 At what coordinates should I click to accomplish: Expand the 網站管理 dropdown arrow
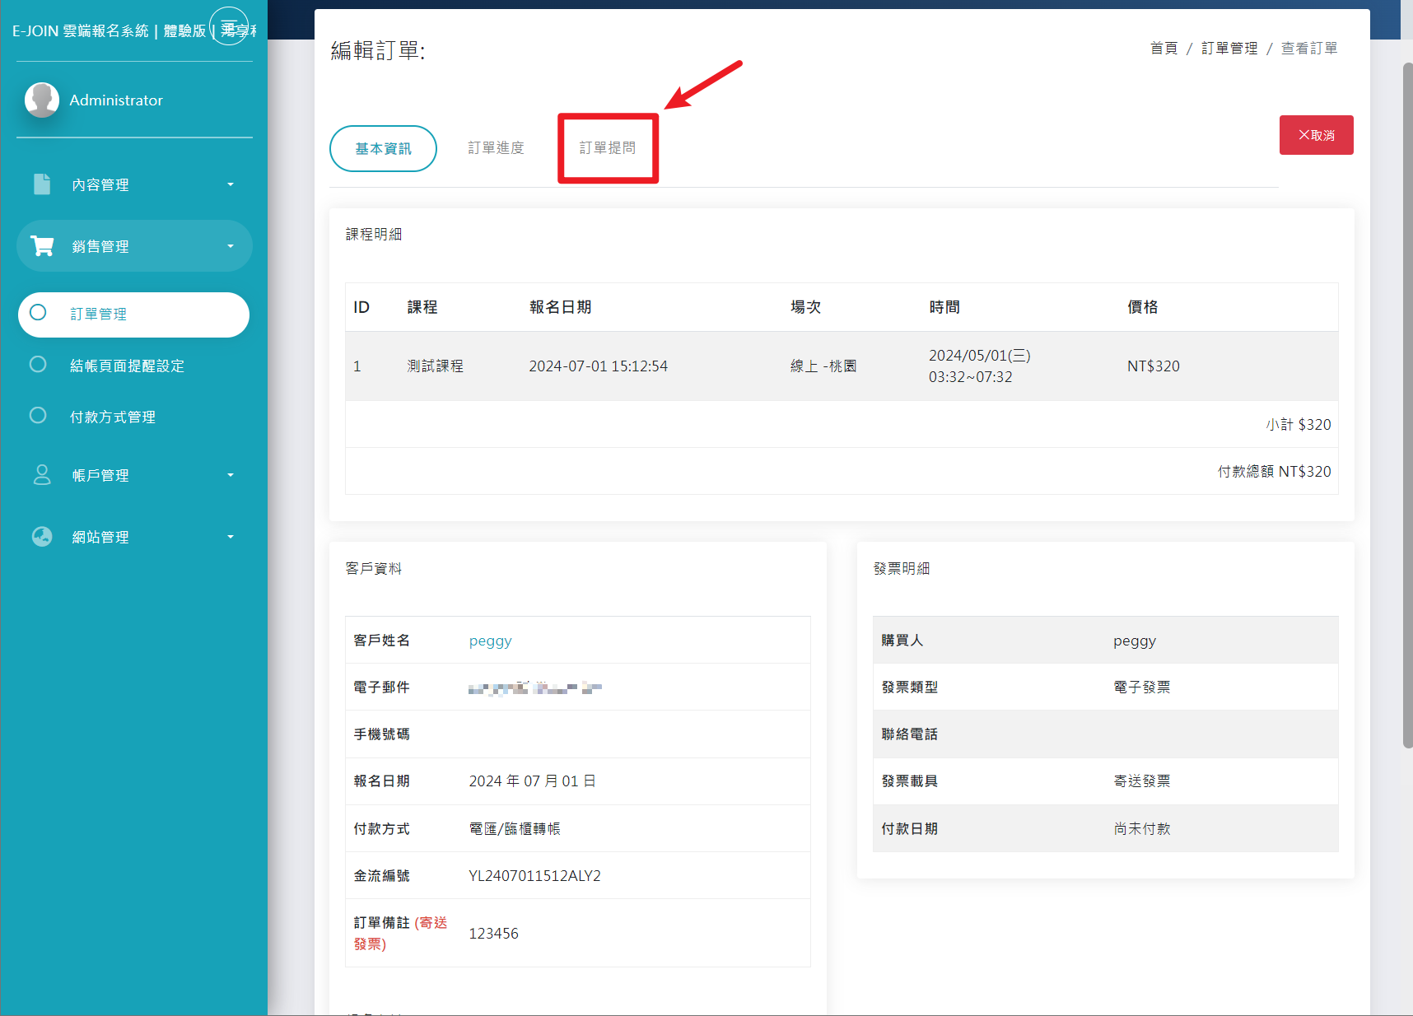pos(231,537)
